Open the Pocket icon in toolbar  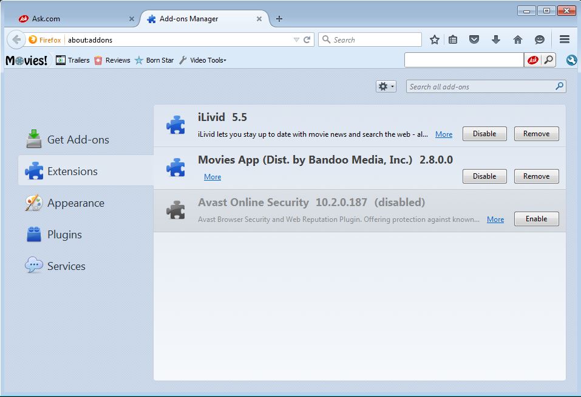click(474, 40)
